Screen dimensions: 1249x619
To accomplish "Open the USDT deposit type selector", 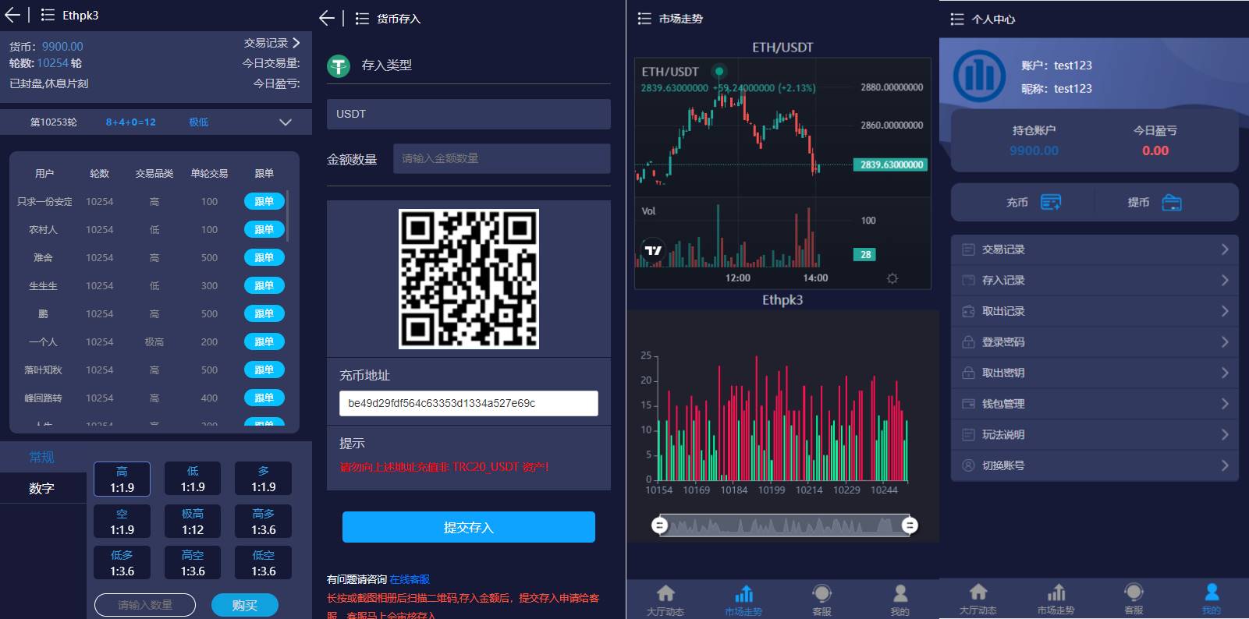I will 468,114.
